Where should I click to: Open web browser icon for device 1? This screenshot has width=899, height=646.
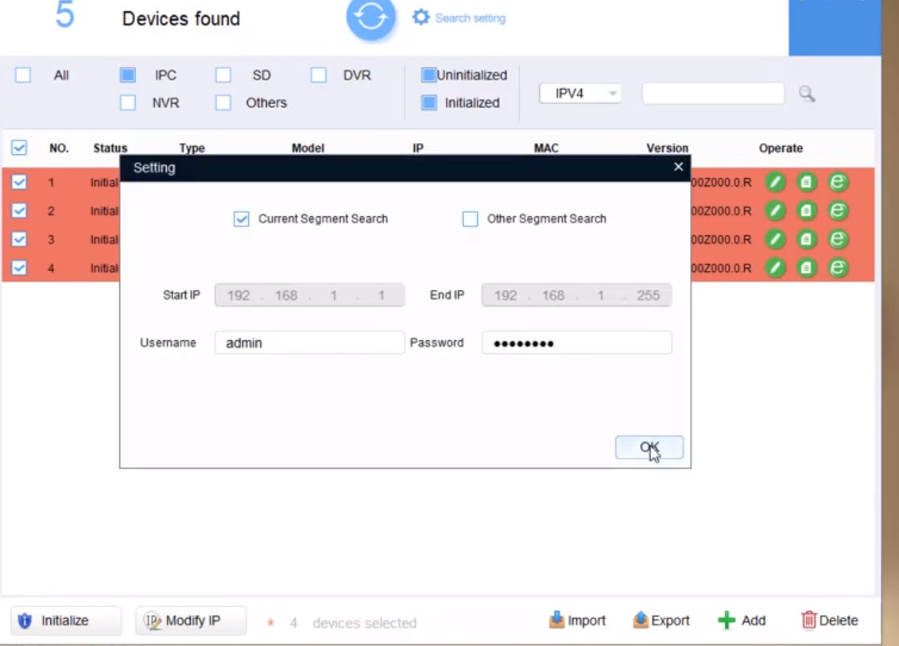[837, 182]
